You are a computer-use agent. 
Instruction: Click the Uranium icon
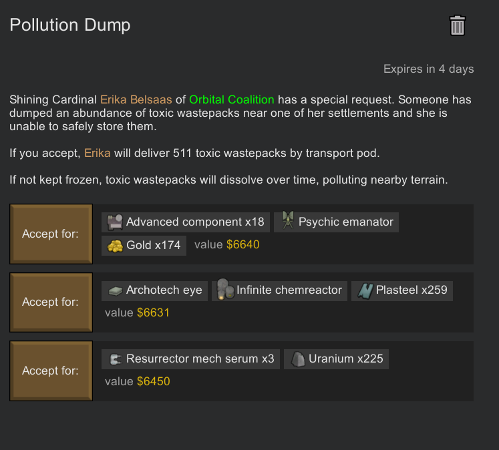click(298, 359)
